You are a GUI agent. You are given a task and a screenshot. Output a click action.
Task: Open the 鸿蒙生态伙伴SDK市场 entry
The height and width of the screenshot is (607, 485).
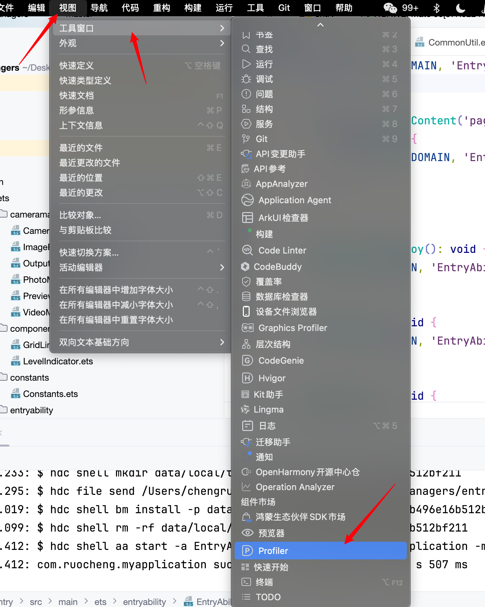[x=321, y=517]
